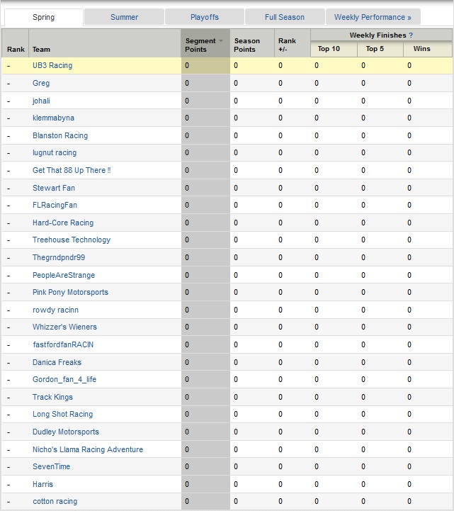Click the Weekly Finishes help question mark
The width and height of the screenshot is (454, 511).
tap(411, 35)
